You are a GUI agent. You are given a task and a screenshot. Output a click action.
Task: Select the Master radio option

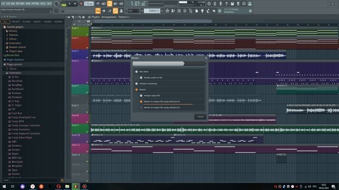pyautogui.click(x=137, y=90)
